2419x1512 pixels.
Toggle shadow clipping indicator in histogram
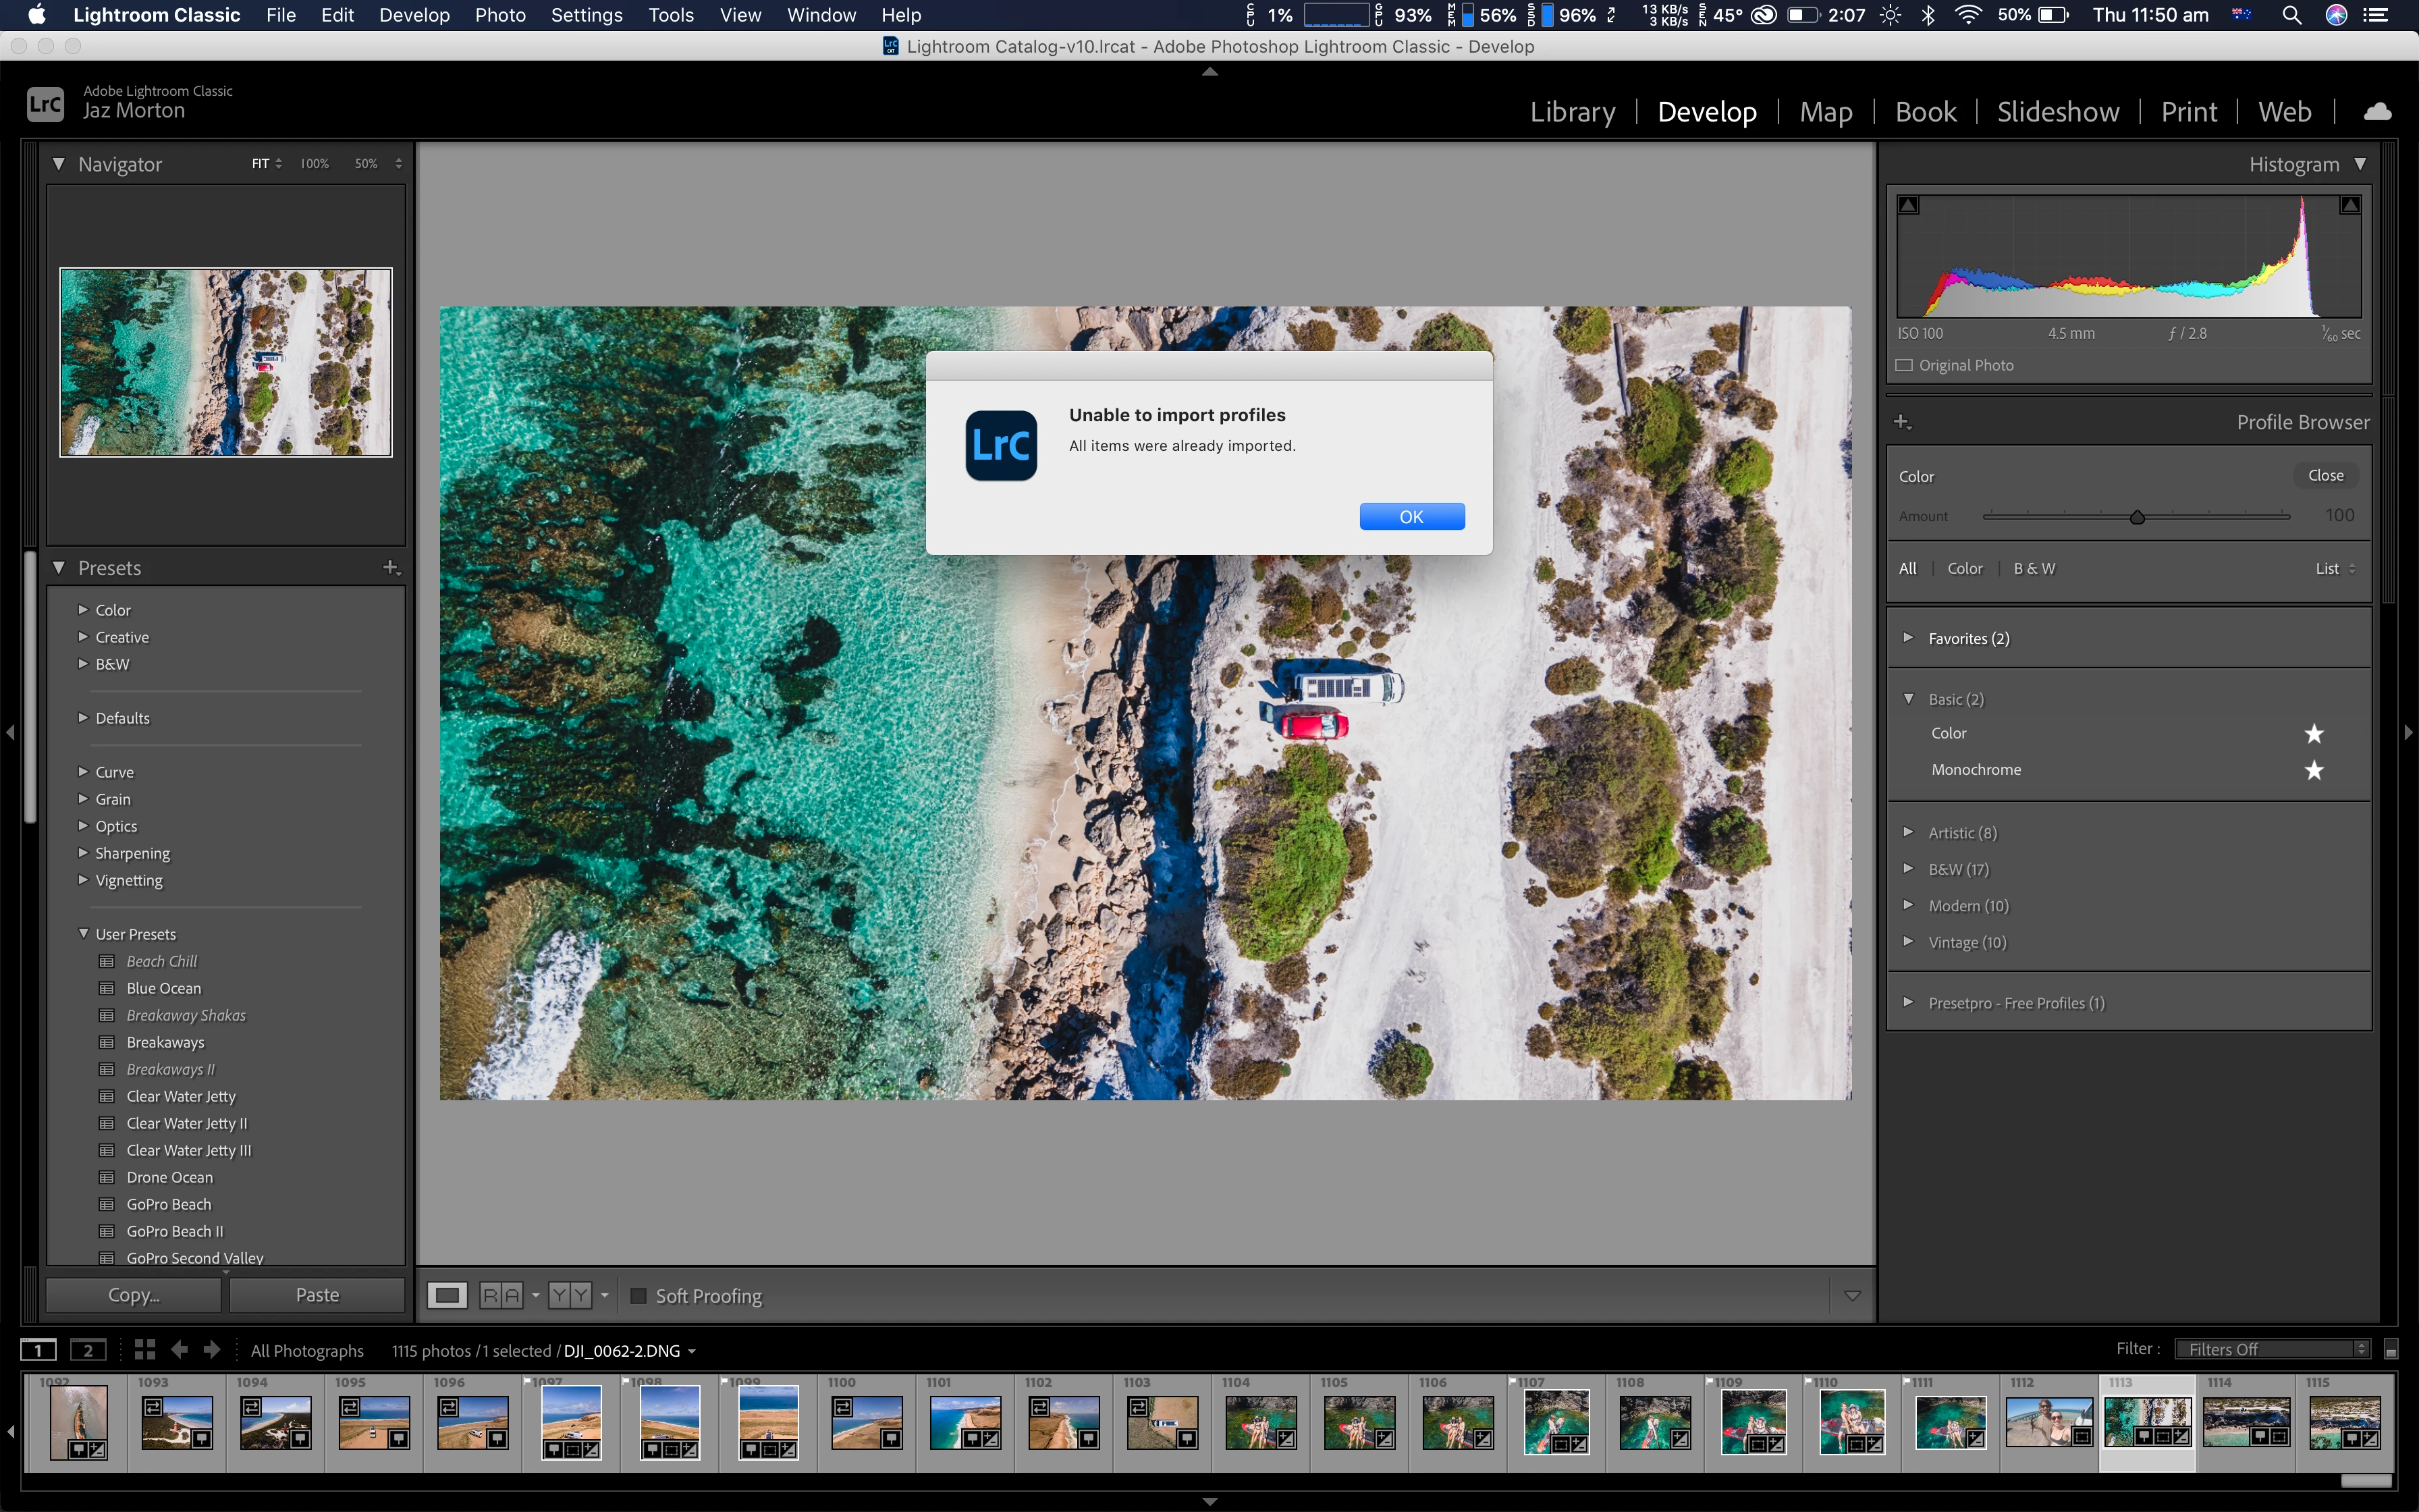(1908, 205)
